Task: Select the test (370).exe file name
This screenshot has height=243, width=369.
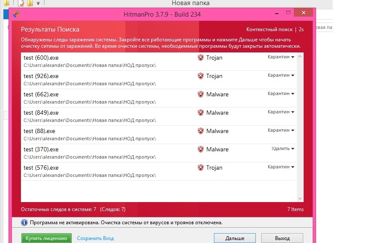Action: click(x=41, y=149)
